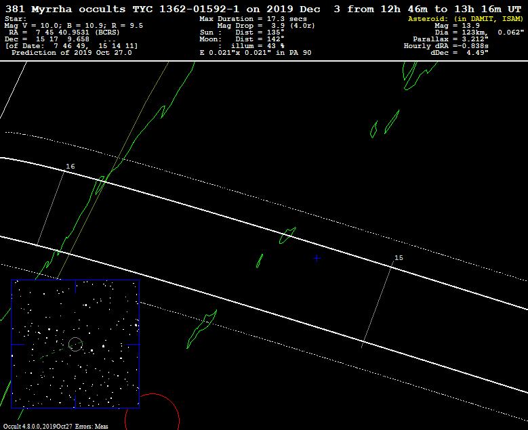Screen dimensions: 528x430
Task: Click the 'Max Duration = 17.3 secs' value
Action: 253,19
